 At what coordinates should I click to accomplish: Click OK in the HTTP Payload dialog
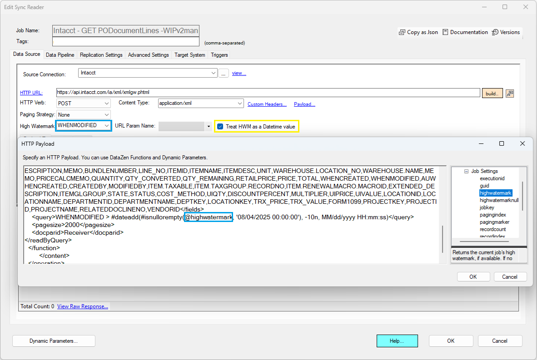(x=473, y=277)
